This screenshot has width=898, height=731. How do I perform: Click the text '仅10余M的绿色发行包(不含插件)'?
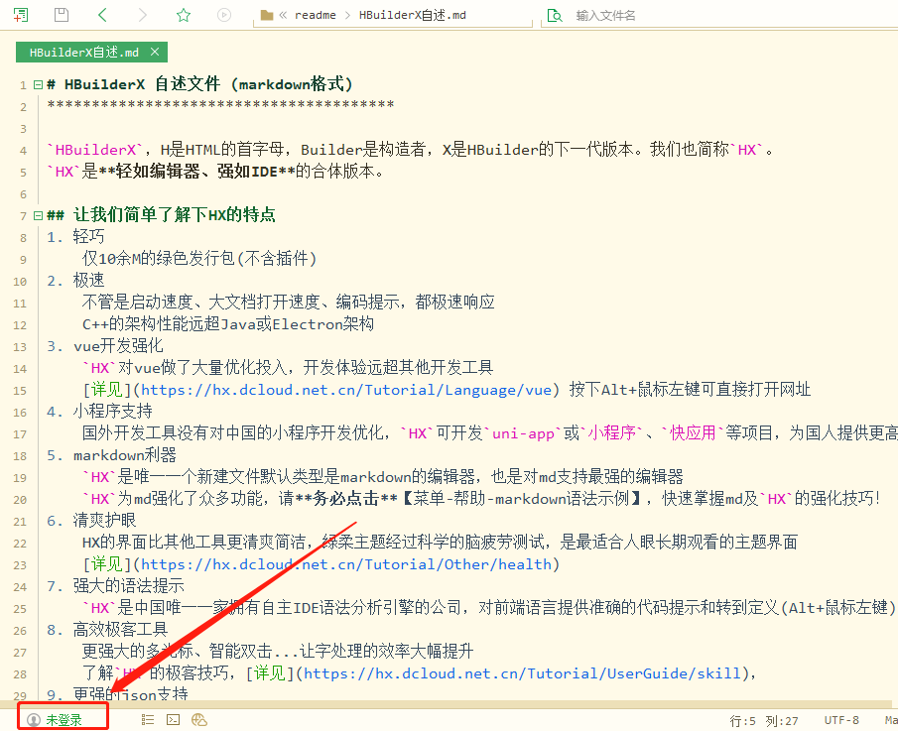point(199,258)
